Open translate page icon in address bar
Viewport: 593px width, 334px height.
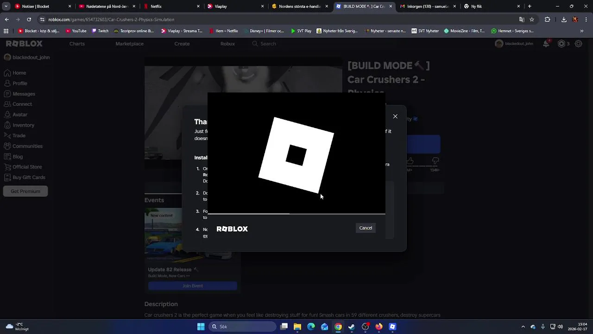[x=522, y=19]
